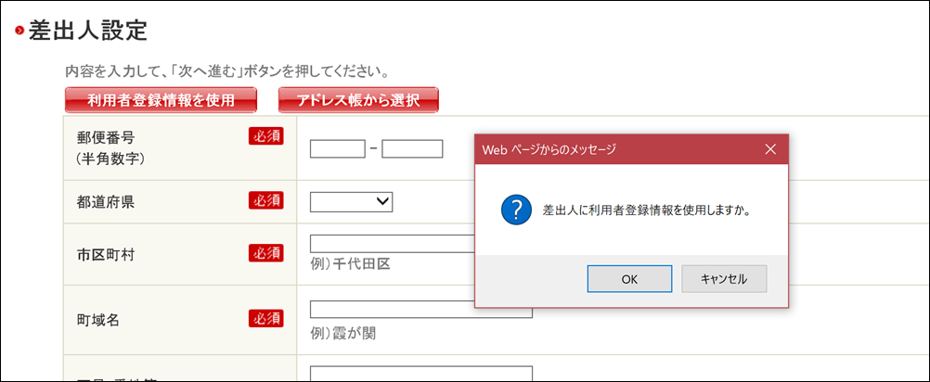Confirm the dialog with OK
This screenshot has height=382, width=930.
point(629,279)
